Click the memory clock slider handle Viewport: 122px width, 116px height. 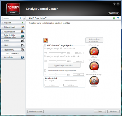pos(57,61)
